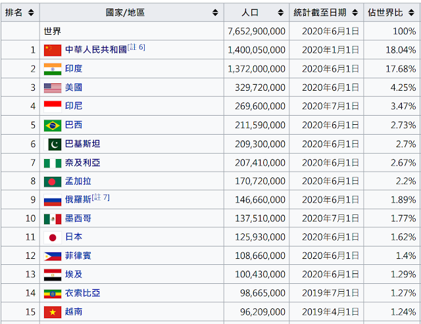Image resolution: width=421 pixels, height=324 pixels.
Task: Open the 菲律賓 link
Action: pyautogui.click(x=78, y=256)
